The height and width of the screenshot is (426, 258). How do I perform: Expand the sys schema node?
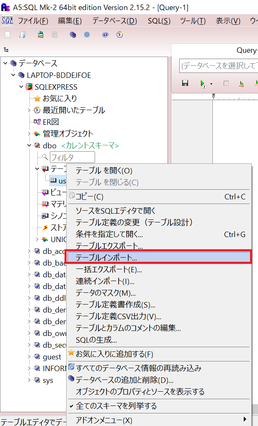(29, 380)
